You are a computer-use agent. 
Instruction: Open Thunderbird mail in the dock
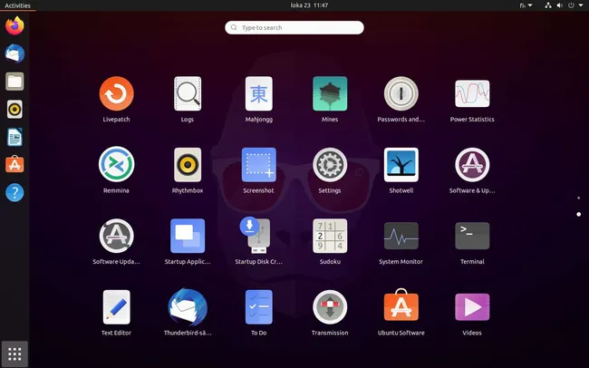[x=14, y=53]
